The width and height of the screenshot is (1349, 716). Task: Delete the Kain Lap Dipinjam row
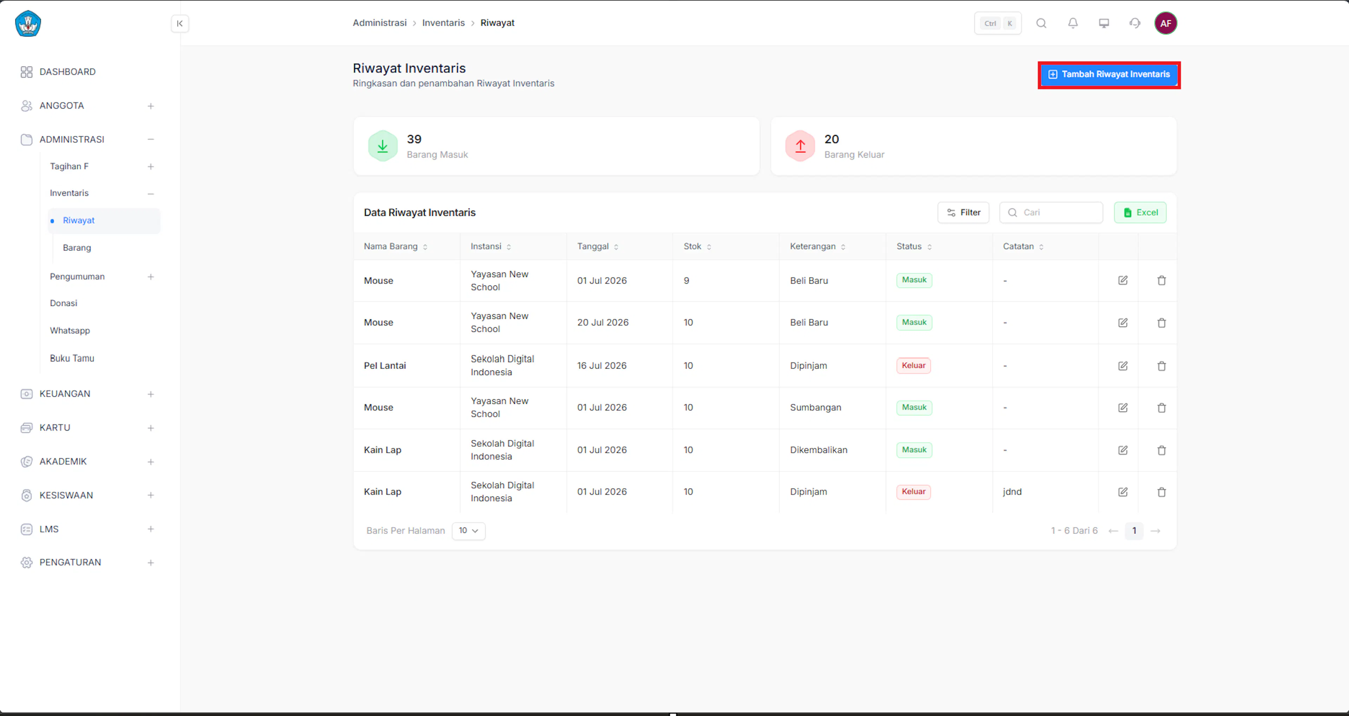click(1161, 492)
